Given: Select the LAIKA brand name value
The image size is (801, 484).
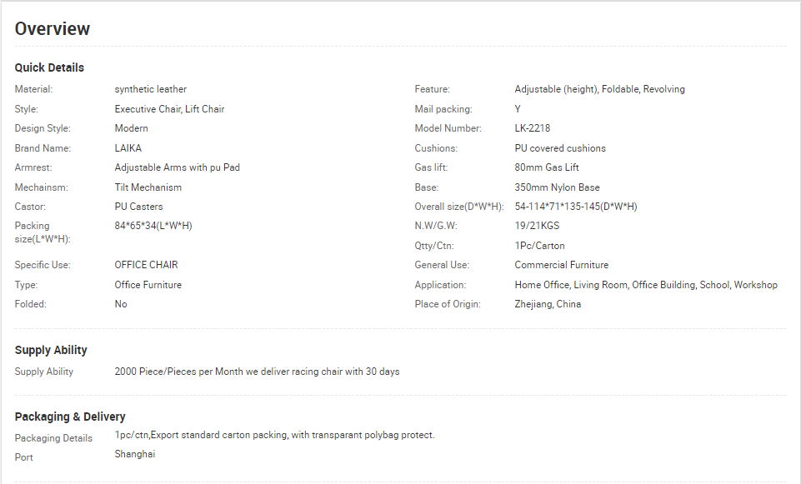Looking at the screenshot, I should 128,148.
